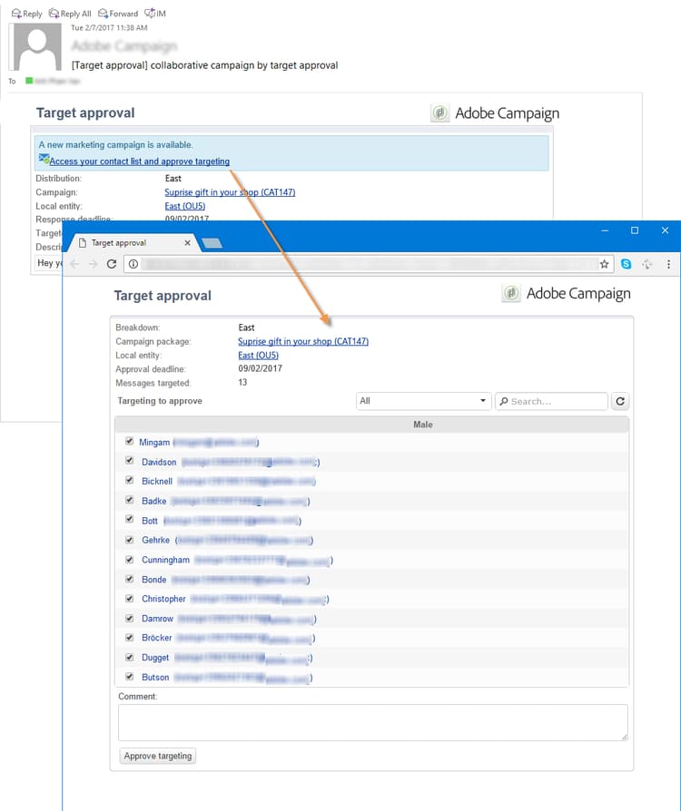Screen dimensions: 681x811
Task: Close the Target approval tab
Action: 187,242
